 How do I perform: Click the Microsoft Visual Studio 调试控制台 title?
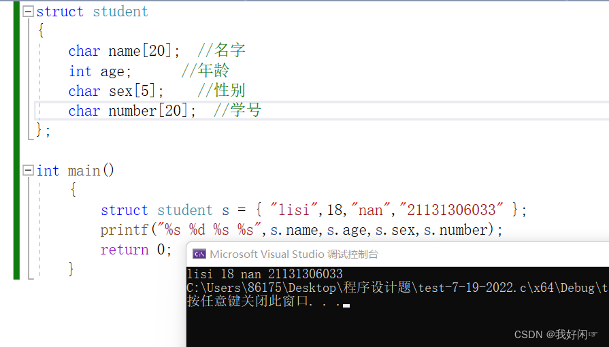coord(294,254)
